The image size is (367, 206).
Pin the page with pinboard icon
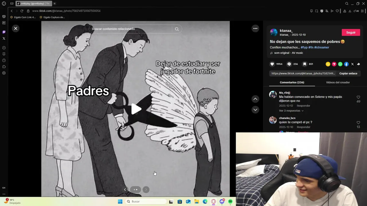pos(311,11)
